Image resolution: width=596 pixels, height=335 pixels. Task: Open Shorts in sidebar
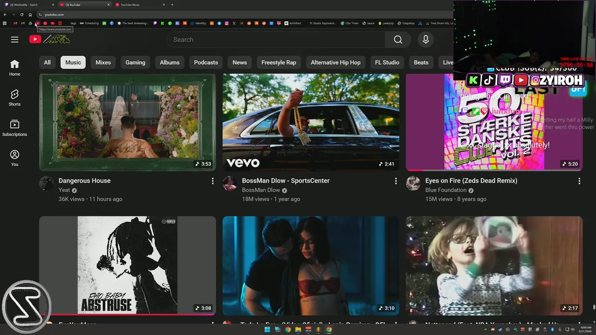(14, 98)
